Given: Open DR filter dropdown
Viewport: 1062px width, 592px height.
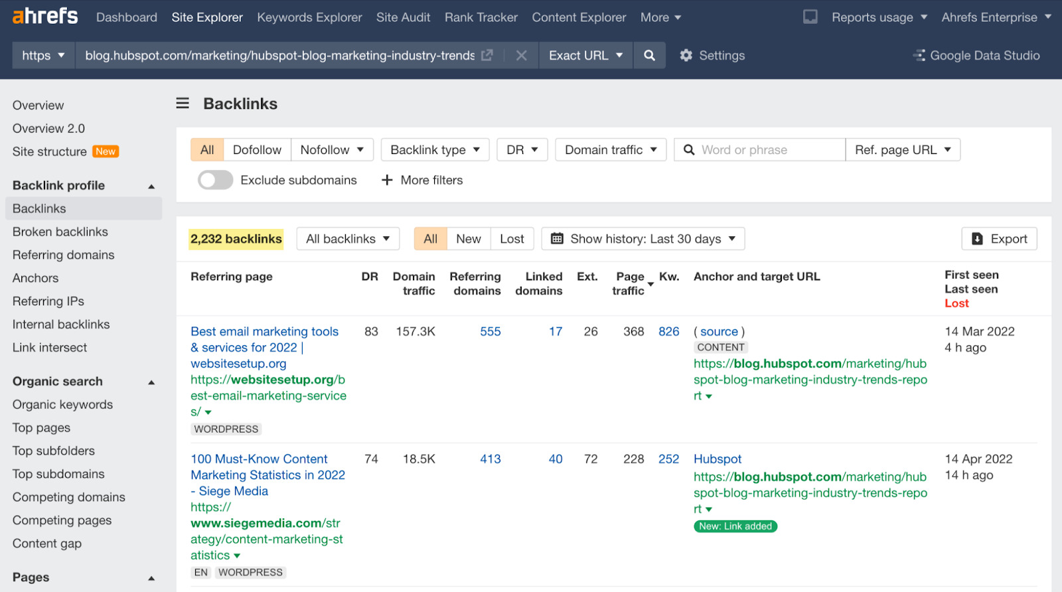Looking at the screenshot, I should 522,150.
